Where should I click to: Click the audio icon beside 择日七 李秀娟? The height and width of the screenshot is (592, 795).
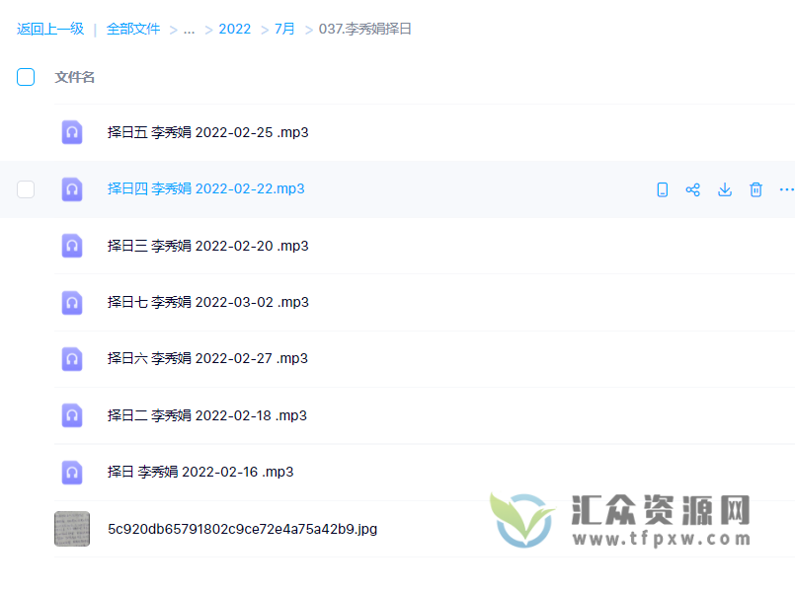(71, 302)
